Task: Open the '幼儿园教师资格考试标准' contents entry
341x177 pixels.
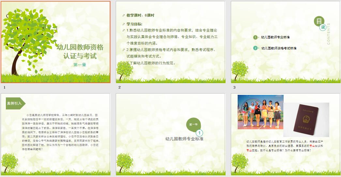Action: click(x=279, y=48)
